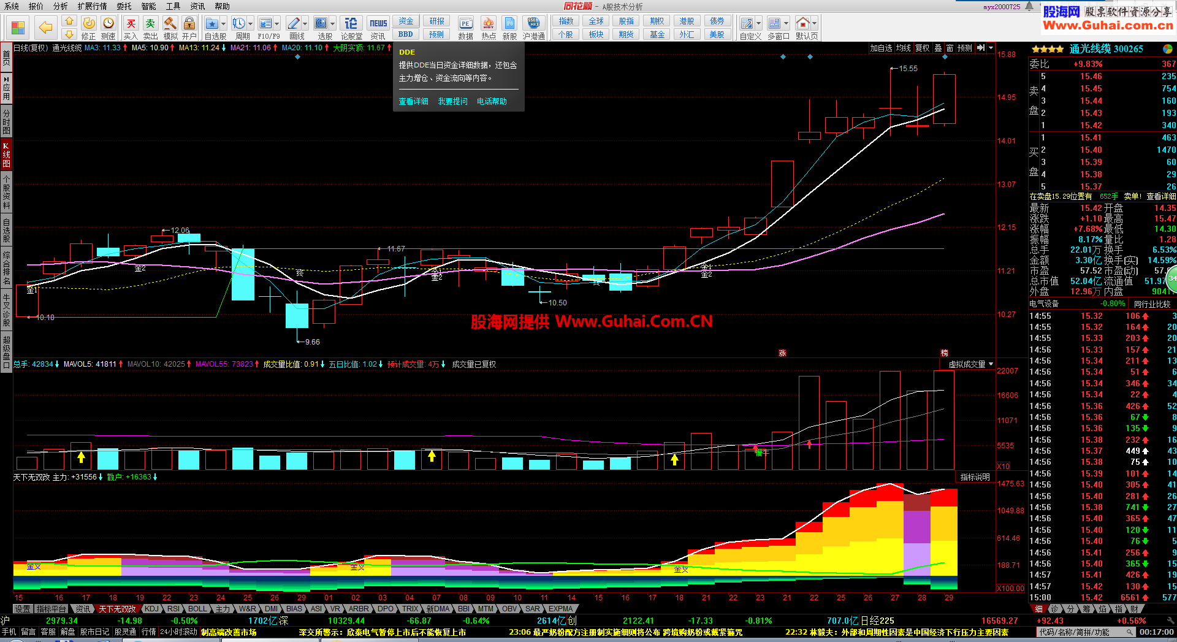Expand the 自选股 dropdown arrow
1177x642 pixels.
(x=223, y=24)
